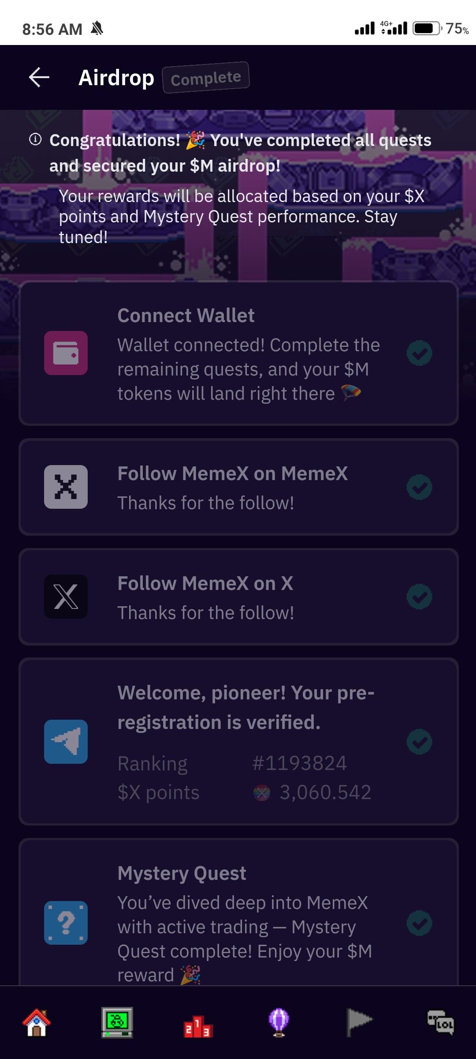Tap the back arrow next to Airdrop
Viewport: 476px width, 1059px height.
point(39,78)
